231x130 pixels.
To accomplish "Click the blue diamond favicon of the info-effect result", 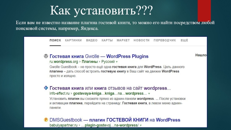I will point(46,88).
